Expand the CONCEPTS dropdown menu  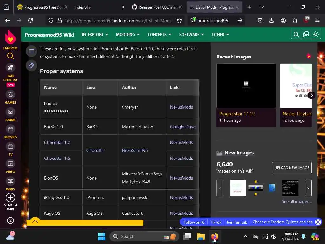click(159, 34)
